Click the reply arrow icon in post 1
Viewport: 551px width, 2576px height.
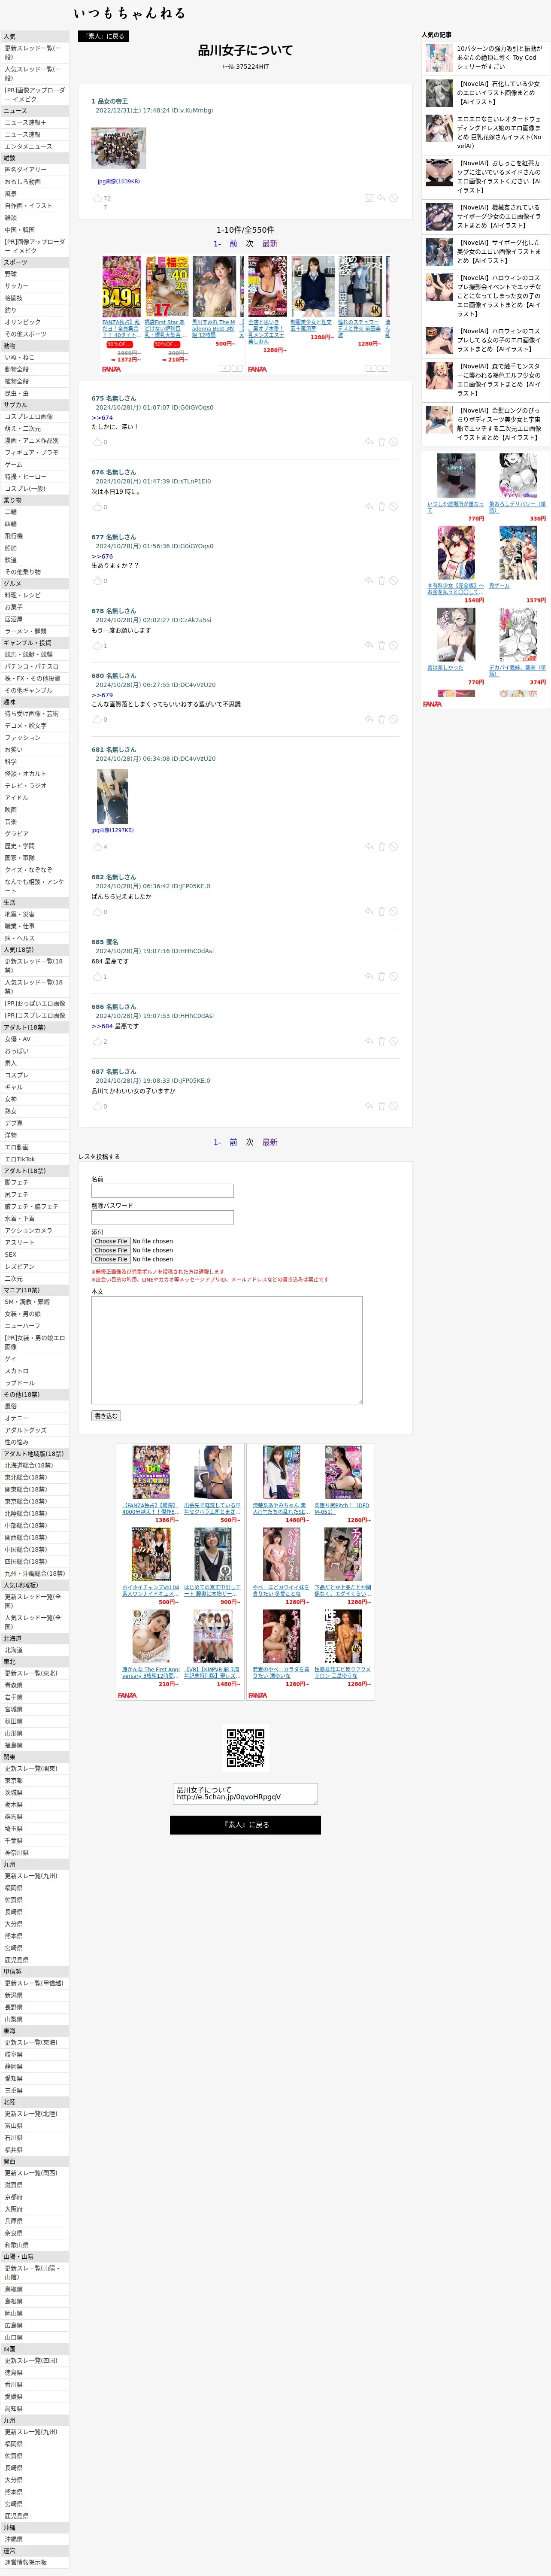point(381,198)
